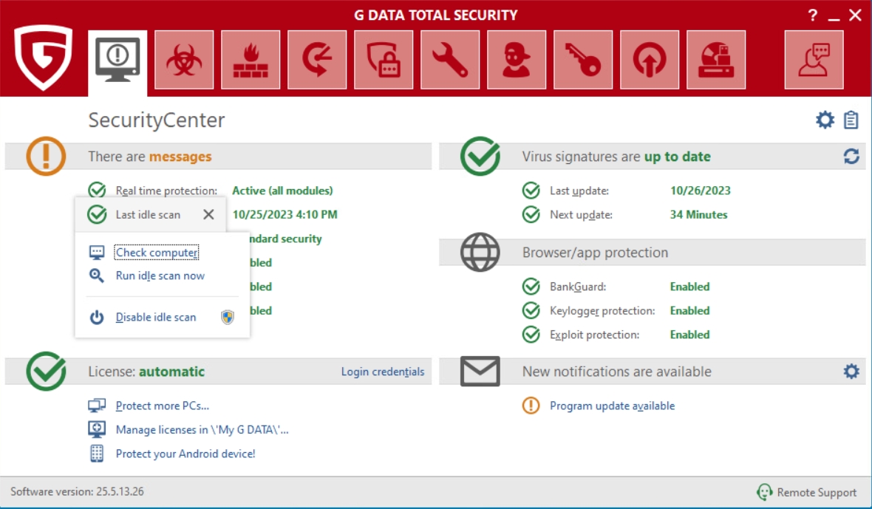872x509 pixels.
Task: Click the magnifier icon for idle scan
Action: (x=97, y=276)
